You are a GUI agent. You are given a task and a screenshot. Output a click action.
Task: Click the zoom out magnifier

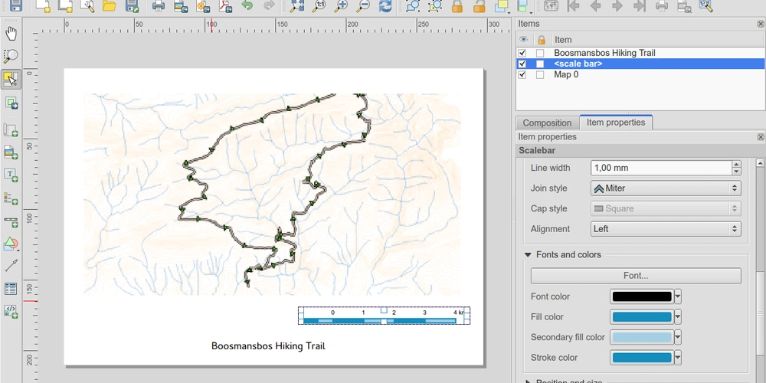(x=363, y=5)
